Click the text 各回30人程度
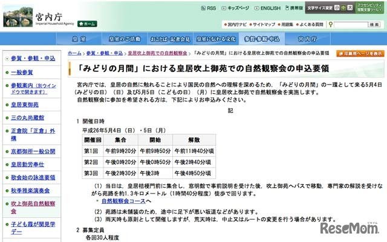 click(x=102, y=238)
